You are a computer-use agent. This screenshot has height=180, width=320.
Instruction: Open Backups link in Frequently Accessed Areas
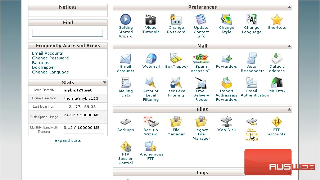pos(41,63)
